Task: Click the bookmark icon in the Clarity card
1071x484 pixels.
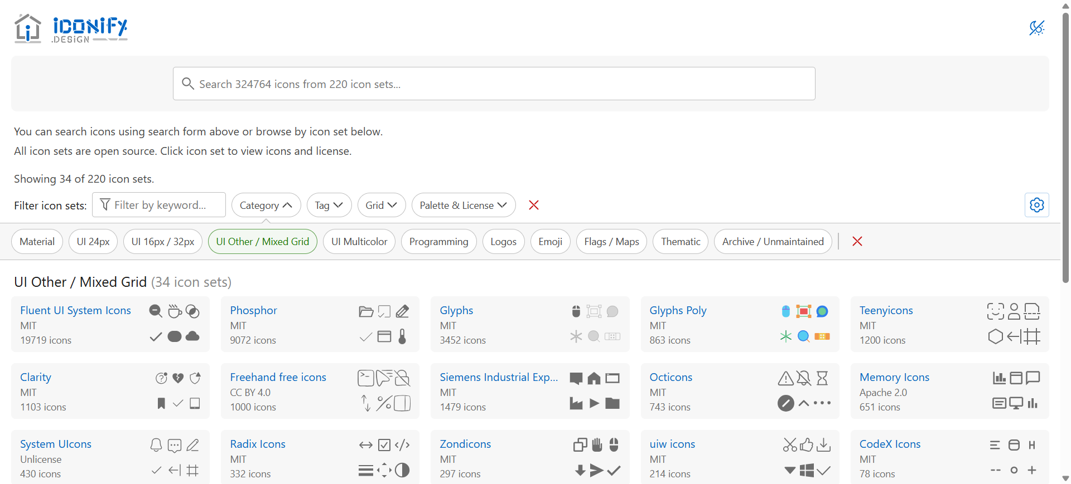Action: [161, 403]
